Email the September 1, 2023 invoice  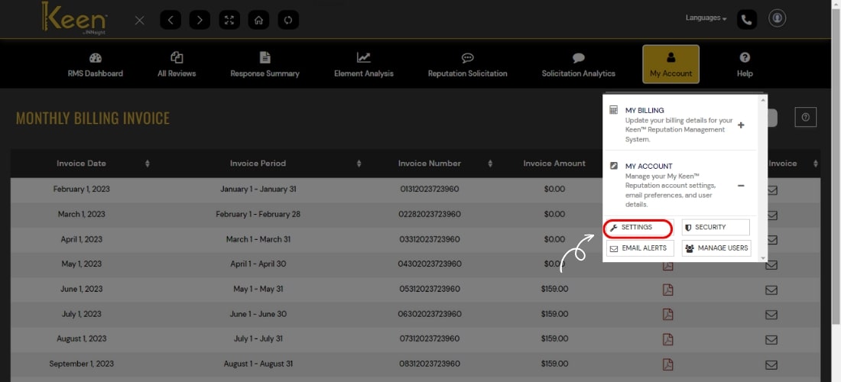coord(771,364)
